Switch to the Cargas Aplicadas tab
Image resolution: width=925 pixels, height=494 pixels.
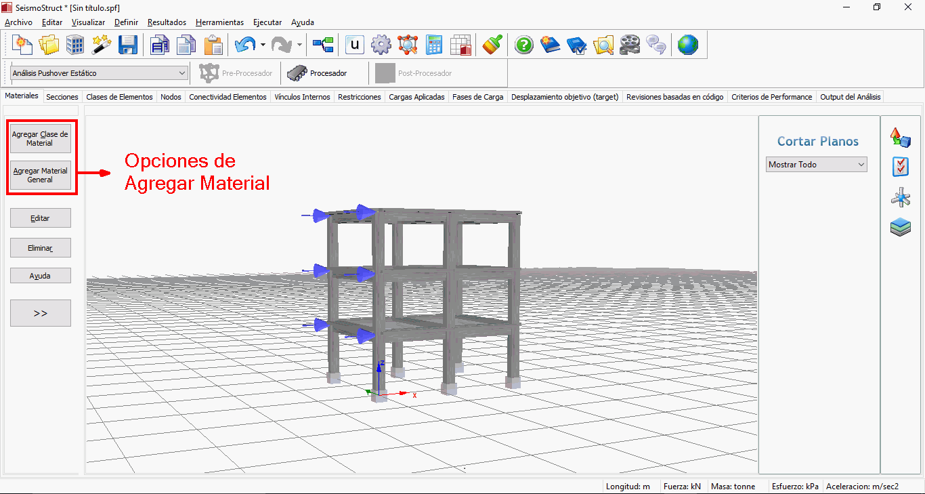click(x=416, y=97)
